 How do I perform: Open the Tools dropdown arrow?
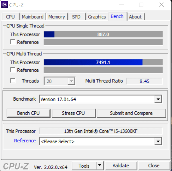pyautogui.click(x=100, y=165)
